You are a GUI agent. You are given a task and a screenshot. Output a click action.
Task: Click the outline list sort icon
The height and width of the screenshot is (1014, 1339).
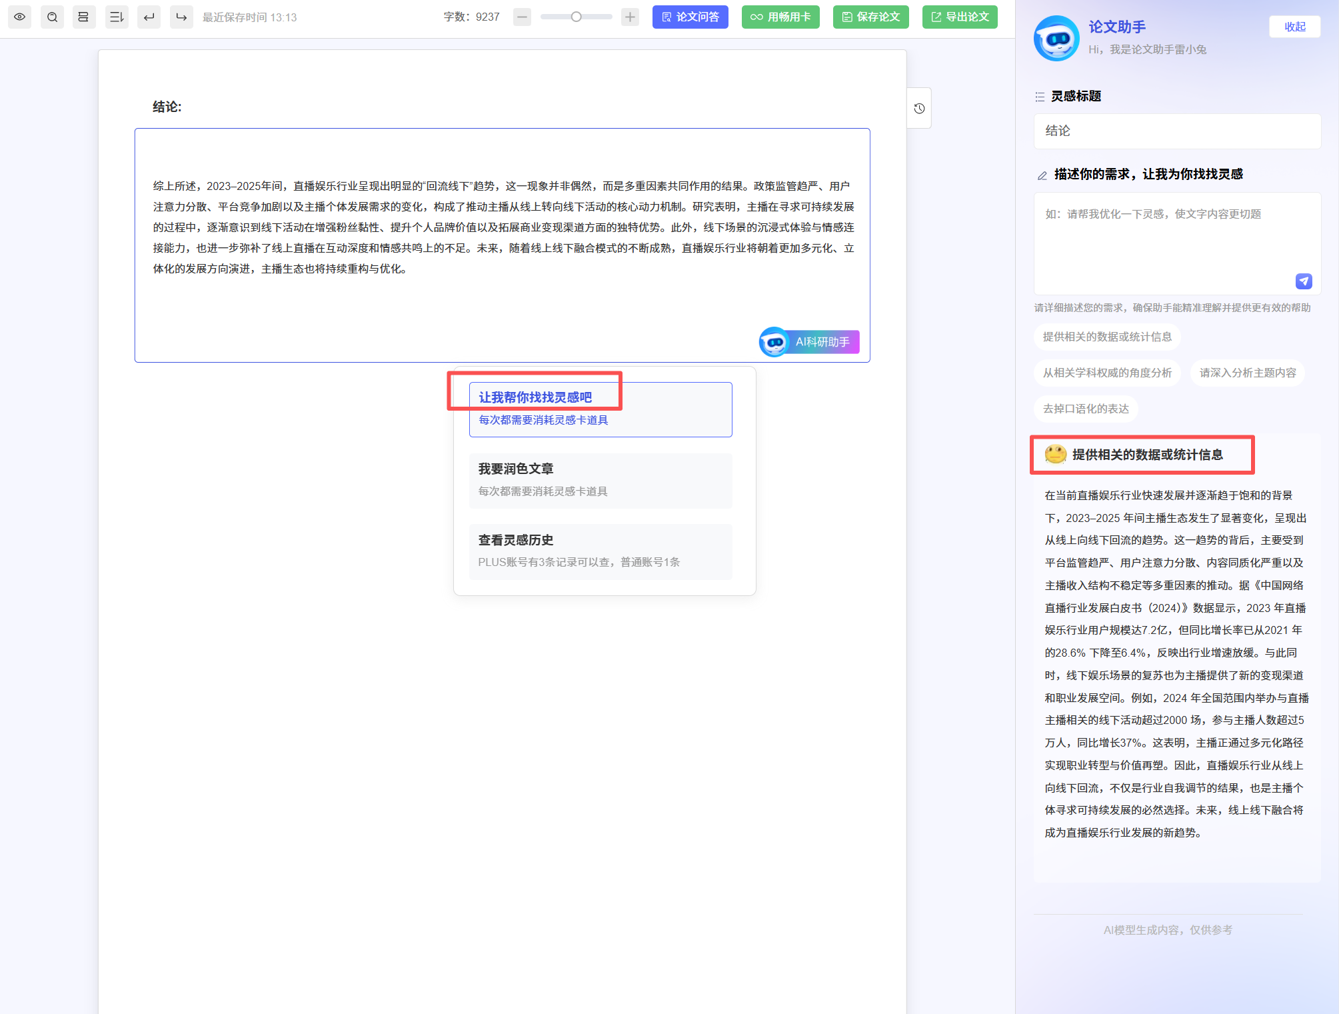[117, 17]
